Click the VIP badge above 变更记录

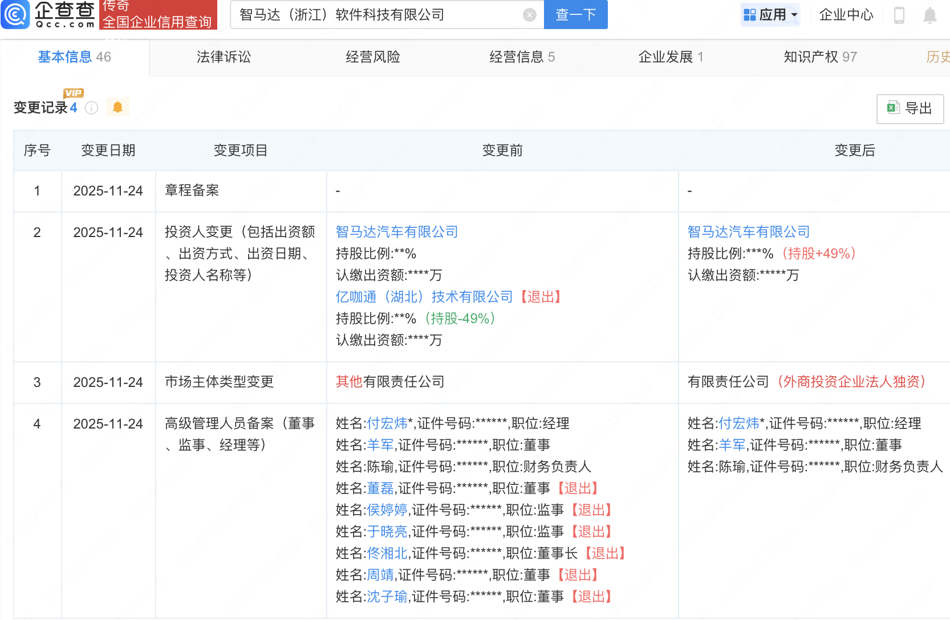74,93
